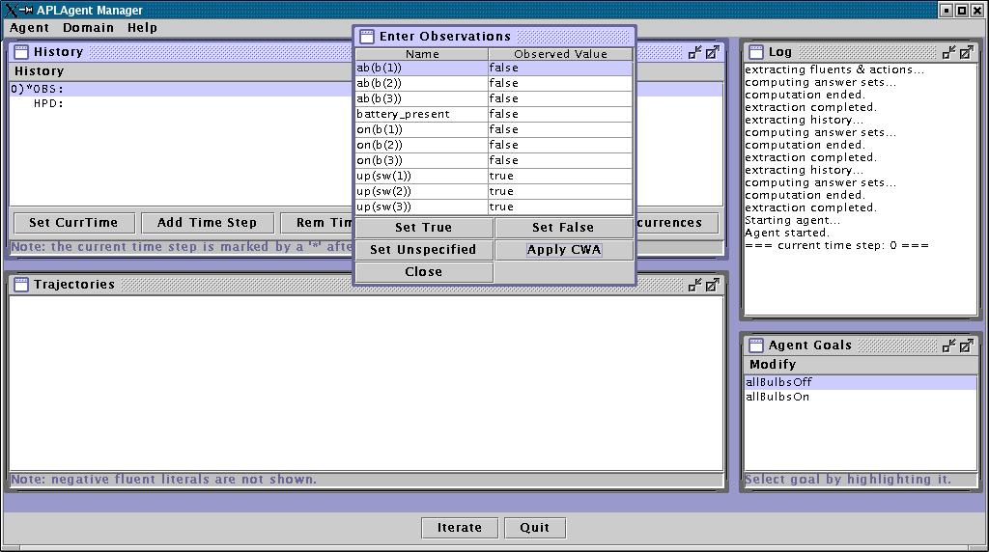Image resolution: width=989 pixels, height=552 pixels.
Task: Iconify the Agent Goals panel
Action: click(x=949, y=345)
